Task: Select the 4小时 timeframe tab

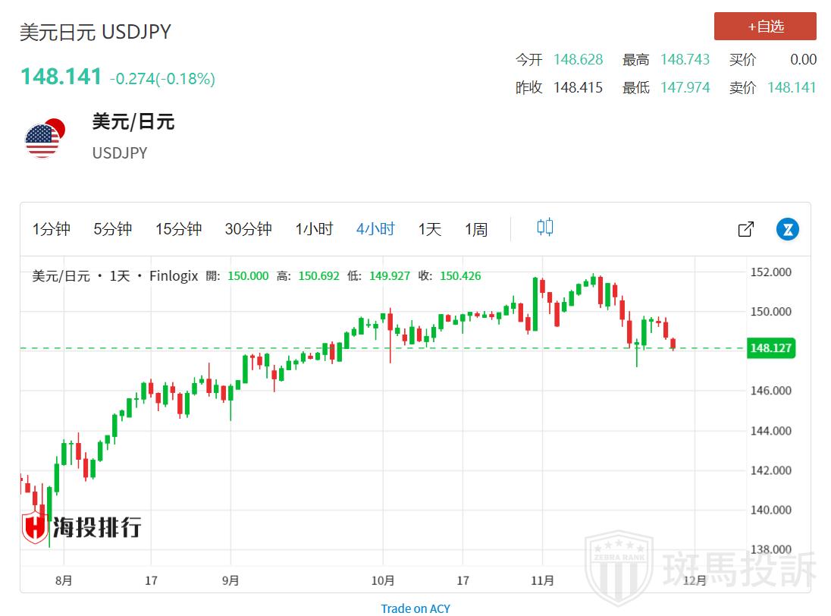Action: (x=375, y=229)
